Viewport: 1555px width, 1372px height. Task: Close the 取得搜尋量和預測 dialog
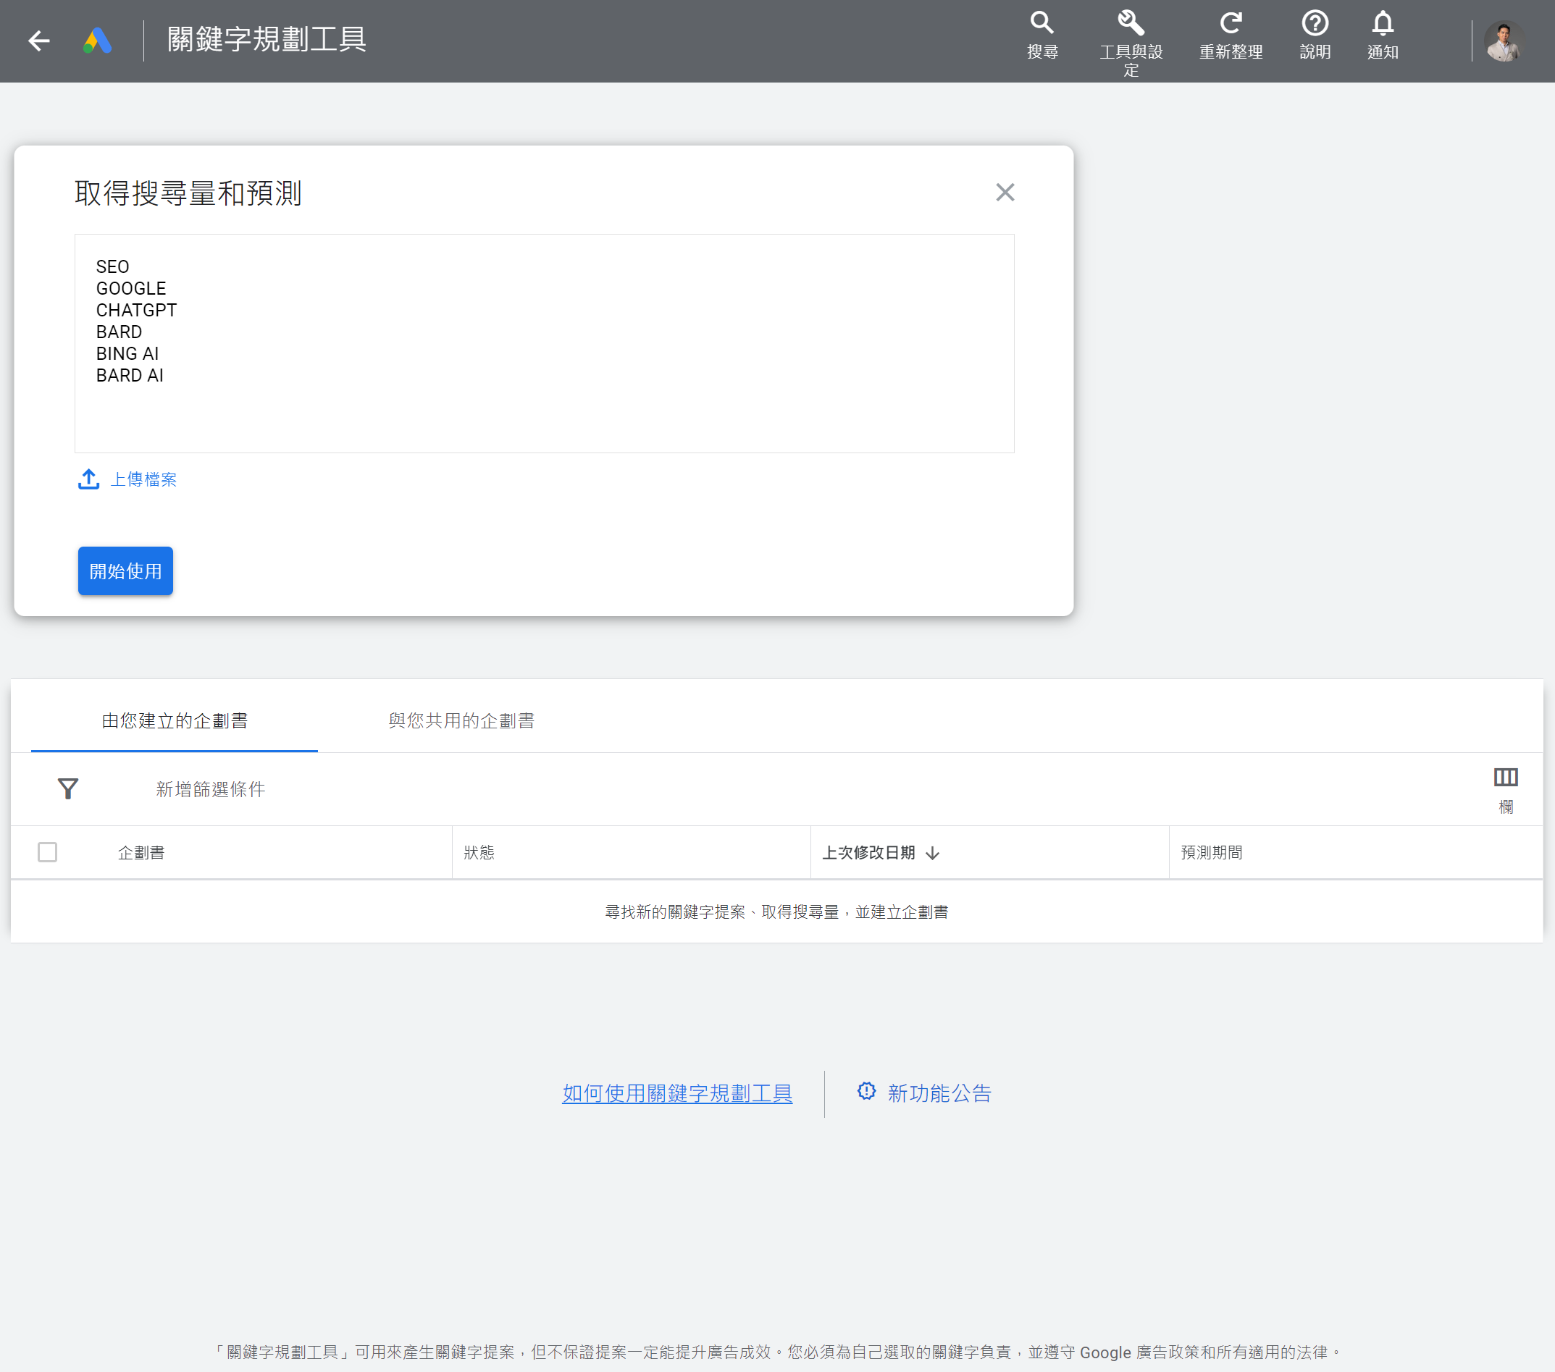[1005, 193]
